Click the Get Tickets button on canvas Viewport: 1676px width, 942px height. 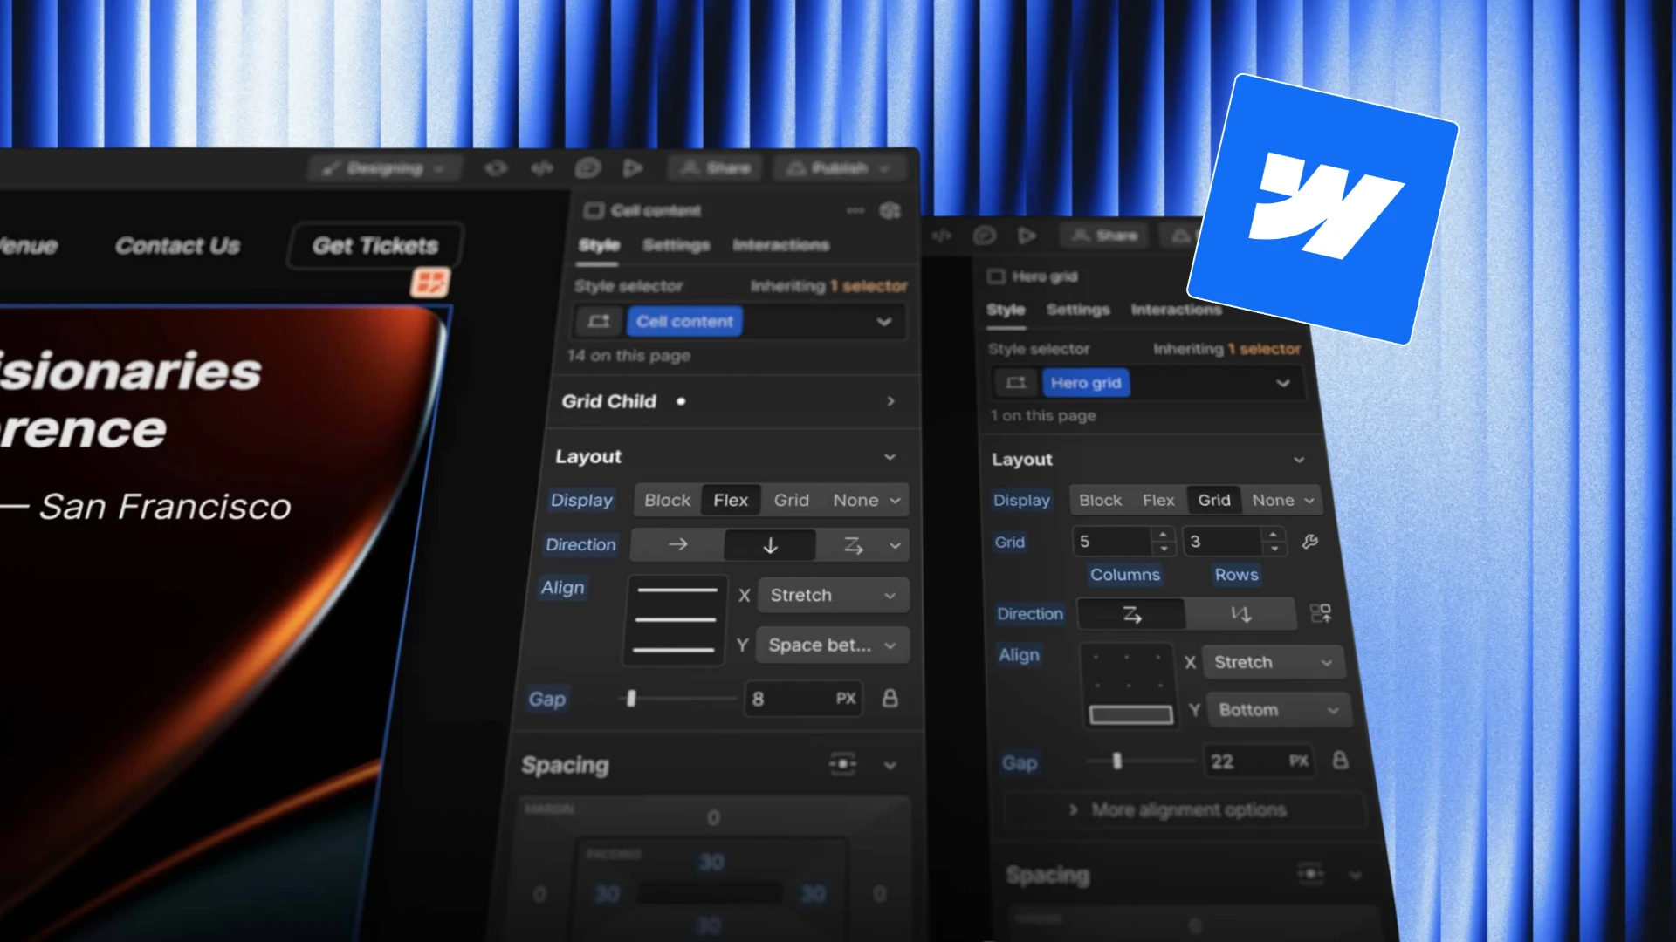coord(375,246)
